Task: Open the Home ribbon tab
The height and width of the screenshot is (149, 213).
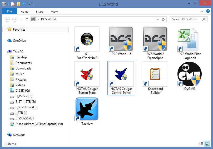Action: (x=24, y=12)
